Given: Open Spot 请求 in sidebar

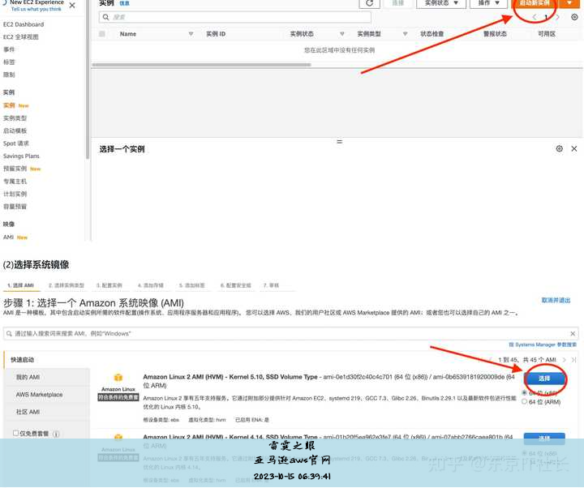Looking at the screenshot, I should point(16,143).
